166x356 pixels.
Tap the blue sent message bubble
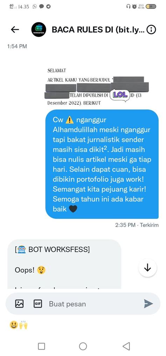tap(102, 164)
